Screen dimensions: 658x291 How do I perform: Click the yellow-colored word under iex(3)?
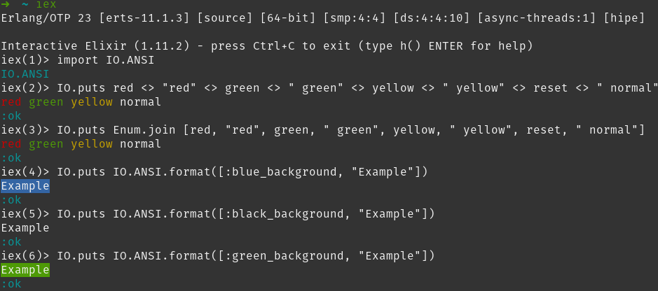(x=92, y=144)
